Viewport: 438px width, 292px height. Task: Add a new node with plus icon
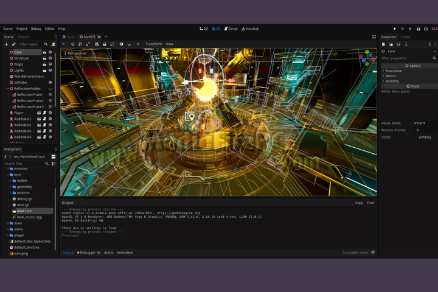6,44
